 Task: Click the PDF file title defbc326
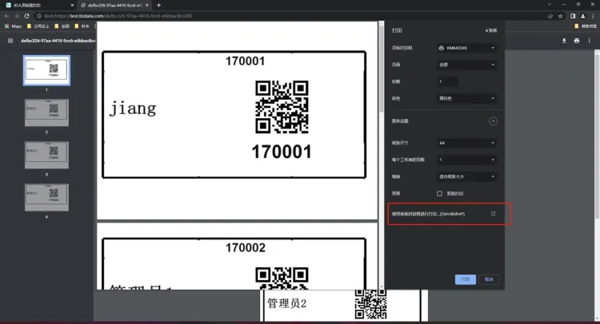[58, 41]
